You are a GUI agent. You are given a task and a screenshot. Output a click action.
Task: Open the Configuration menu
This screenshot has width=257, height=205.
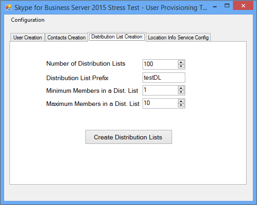28,20
